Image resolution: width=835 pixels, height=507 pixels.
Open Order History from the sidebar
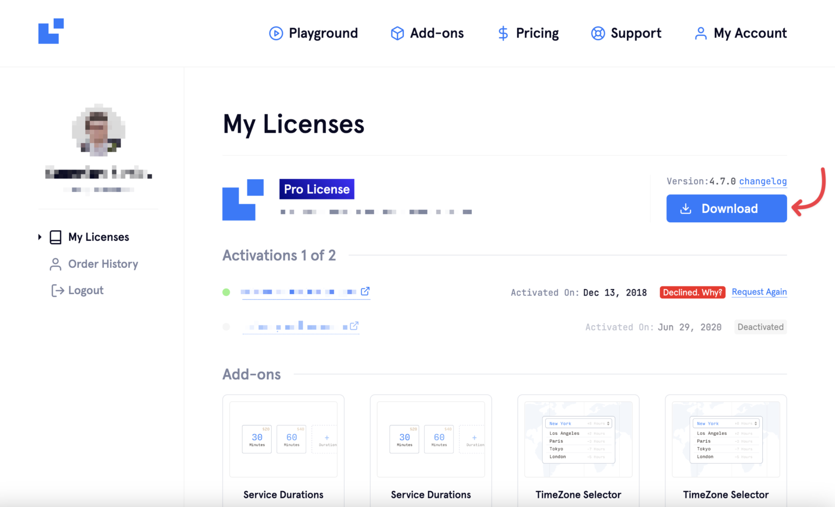(x=103, y=264)
